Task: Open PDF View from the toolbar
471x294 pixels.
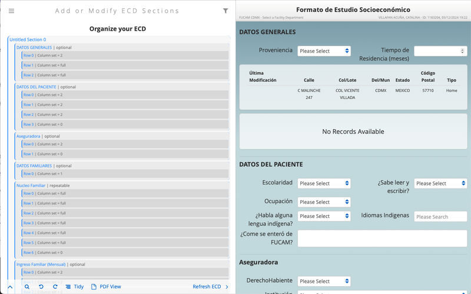Action: [x=105, y=286]
